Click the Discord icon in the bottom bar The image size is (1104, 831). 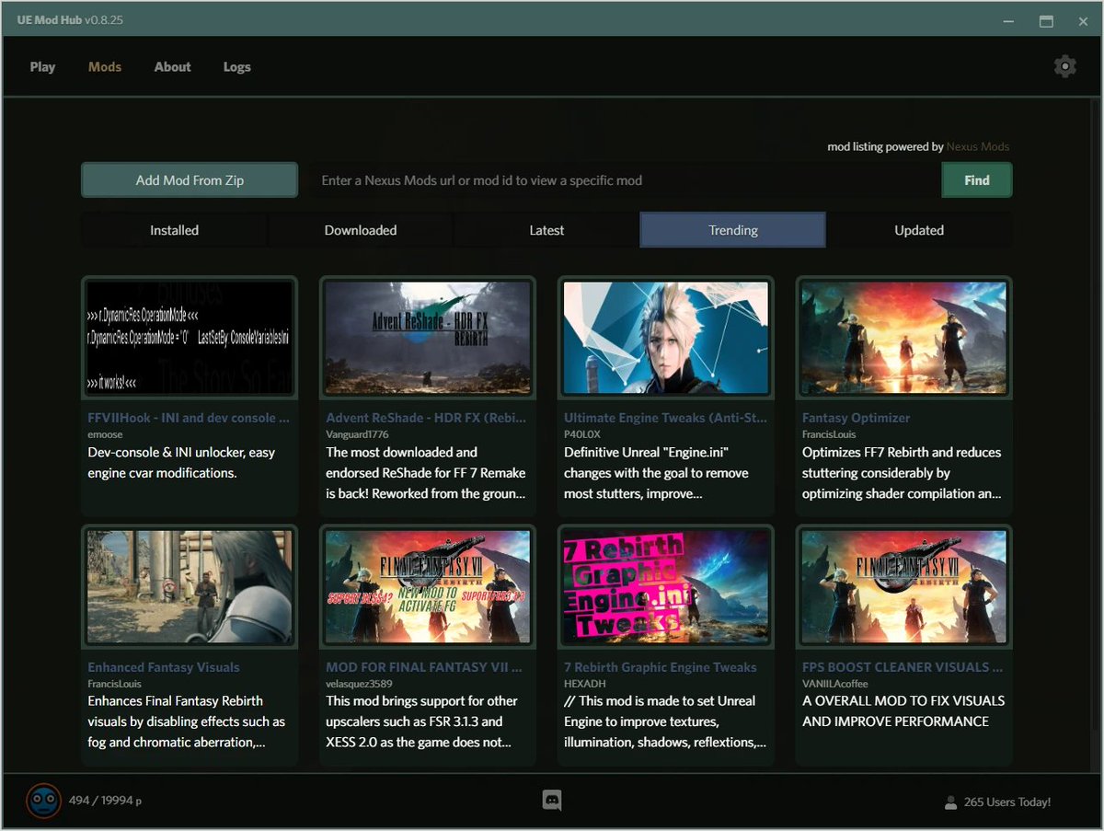(550, 801)
